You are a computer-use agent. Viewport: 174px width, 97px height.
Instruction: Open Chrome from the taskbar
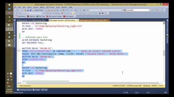[9, 17]
